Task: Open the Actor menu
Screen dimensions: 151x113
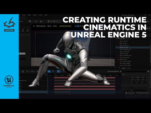Action: pos(41,15)
